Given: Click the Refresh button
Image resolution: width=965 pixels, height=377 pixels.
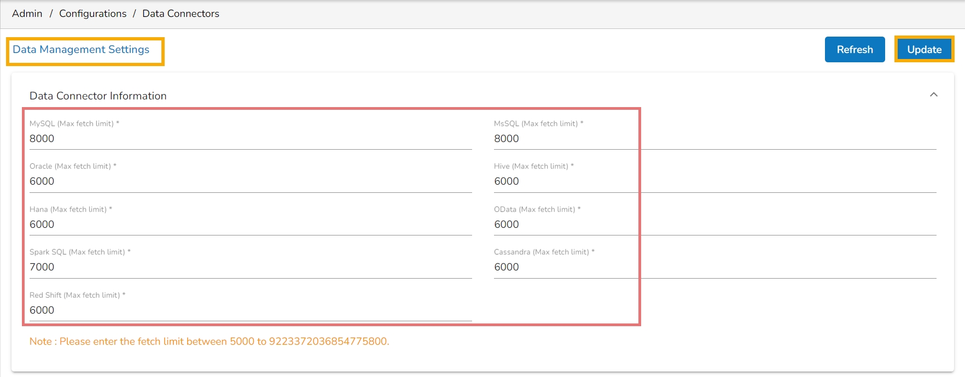Looking at the screenshot, I should coord(854,50).
